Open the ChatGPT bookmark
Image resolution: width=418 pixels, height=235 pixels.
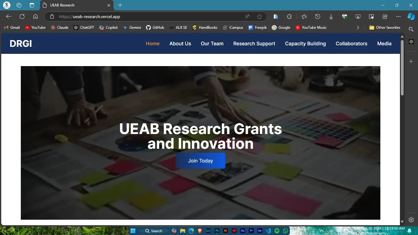pos(84,28)
